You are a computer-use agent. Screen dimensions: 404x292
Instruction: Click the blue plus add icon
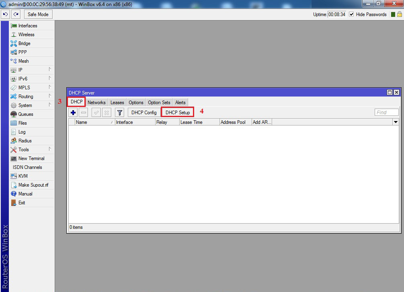pos(73,113)
